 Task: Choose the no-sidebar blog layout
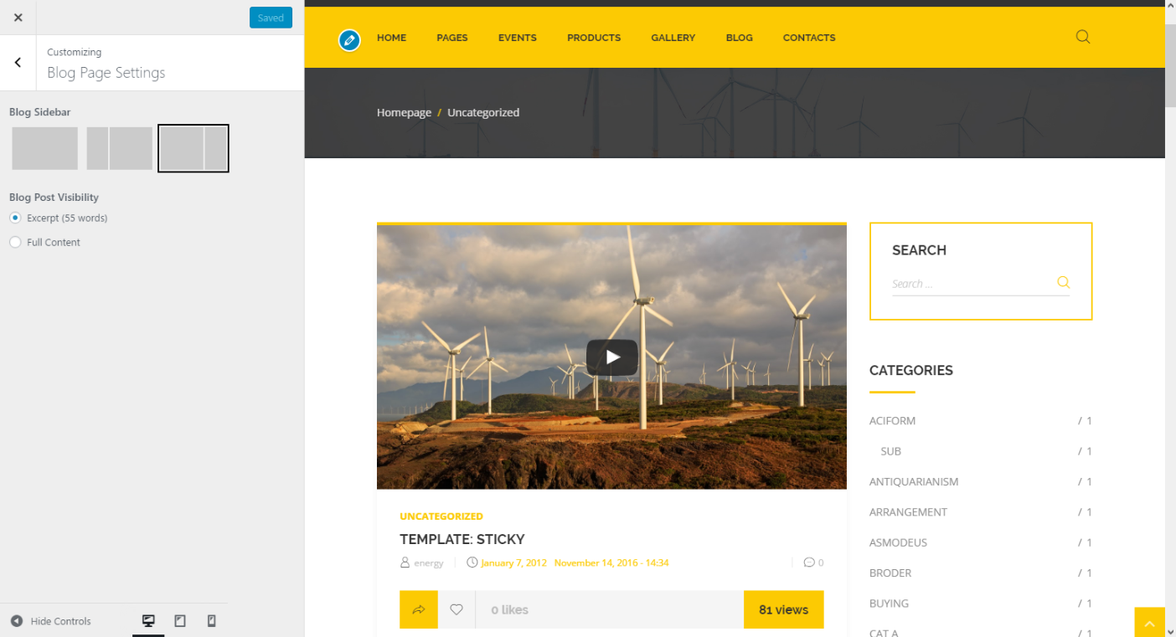(44, 148)
